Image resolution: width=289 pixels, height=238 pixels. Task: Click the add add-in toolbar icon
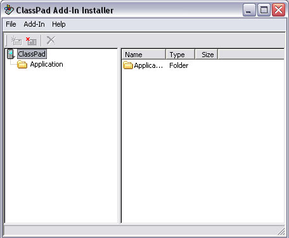pos(16,41)
